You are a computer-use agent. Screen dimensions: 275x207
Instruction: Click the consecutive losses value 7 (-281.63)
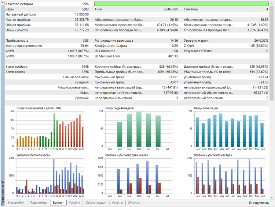pos(260,87)
